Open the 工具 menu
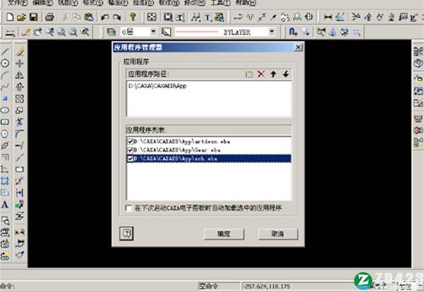Screen dimensions: 424x292 click(220, 3)
